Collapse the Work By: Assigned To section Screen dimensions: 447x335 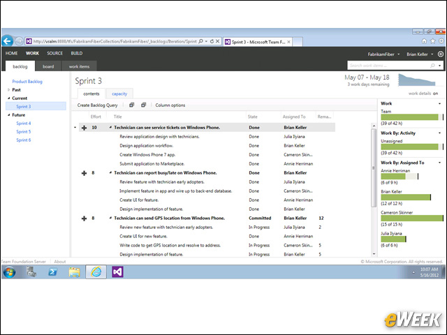click(439, 163)
